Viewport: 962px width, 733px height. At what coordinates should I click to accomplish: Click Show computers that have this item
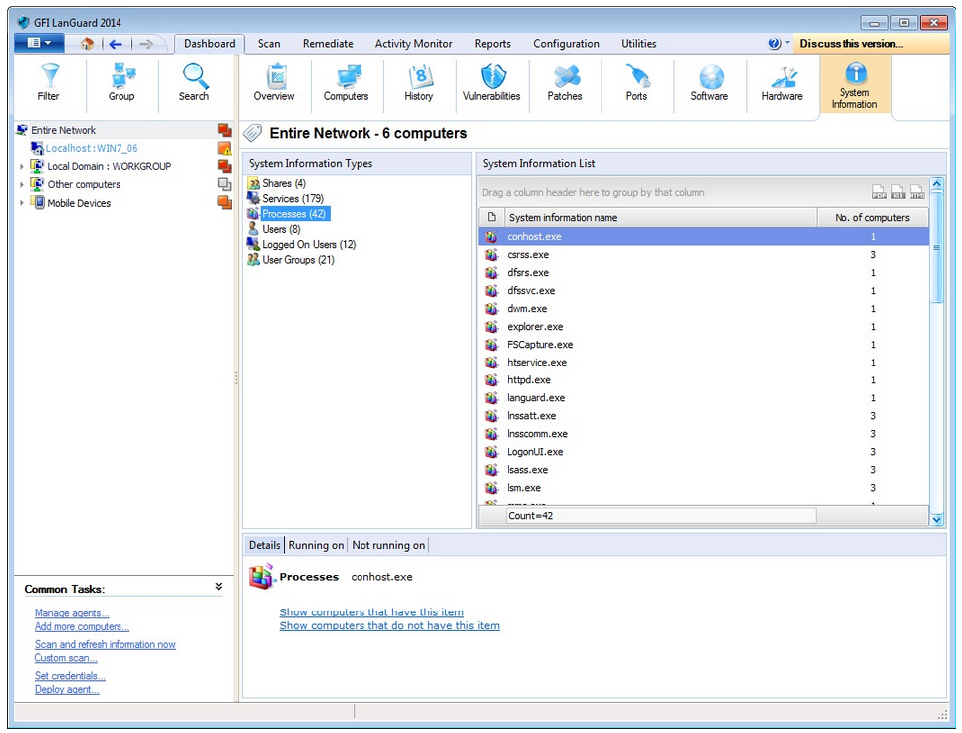click(x=371, y=612)
